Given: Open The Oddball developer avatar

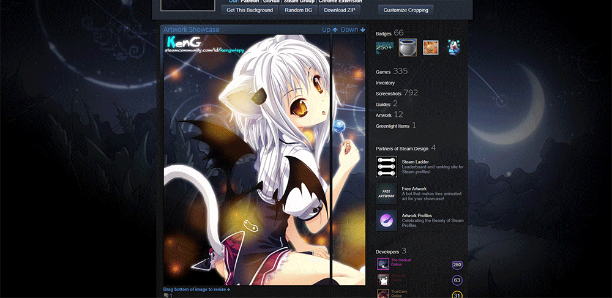Looking at the screenshot, I should click(x=383, y=264).
